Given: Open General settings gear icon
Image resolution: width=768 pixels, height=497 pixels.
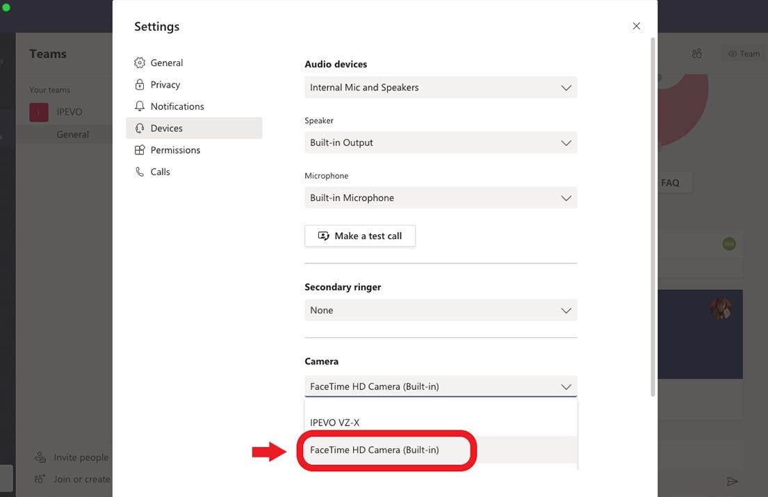Looking at the screenshot, I should pyautogui.click(x=140, y=63).
